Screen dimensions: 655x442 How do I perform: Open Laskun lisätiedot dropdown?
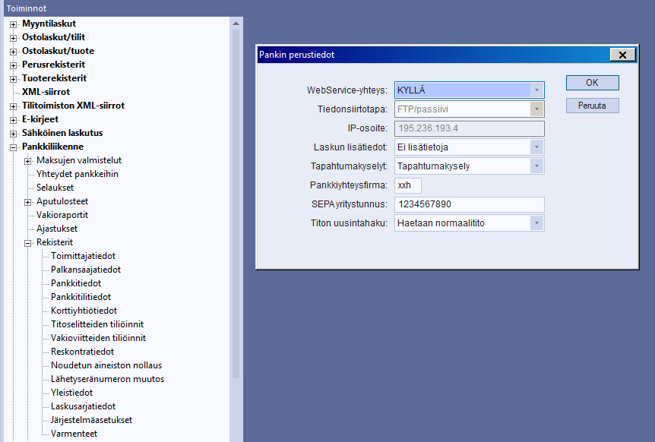[536, 147]
